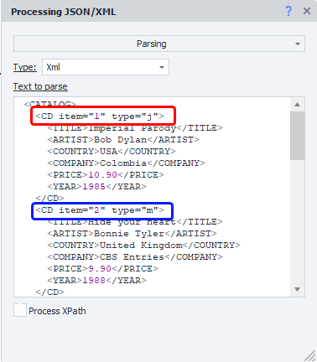Click scrollbar down arrow in text area
Screen dimensions: 317x362
297,289
